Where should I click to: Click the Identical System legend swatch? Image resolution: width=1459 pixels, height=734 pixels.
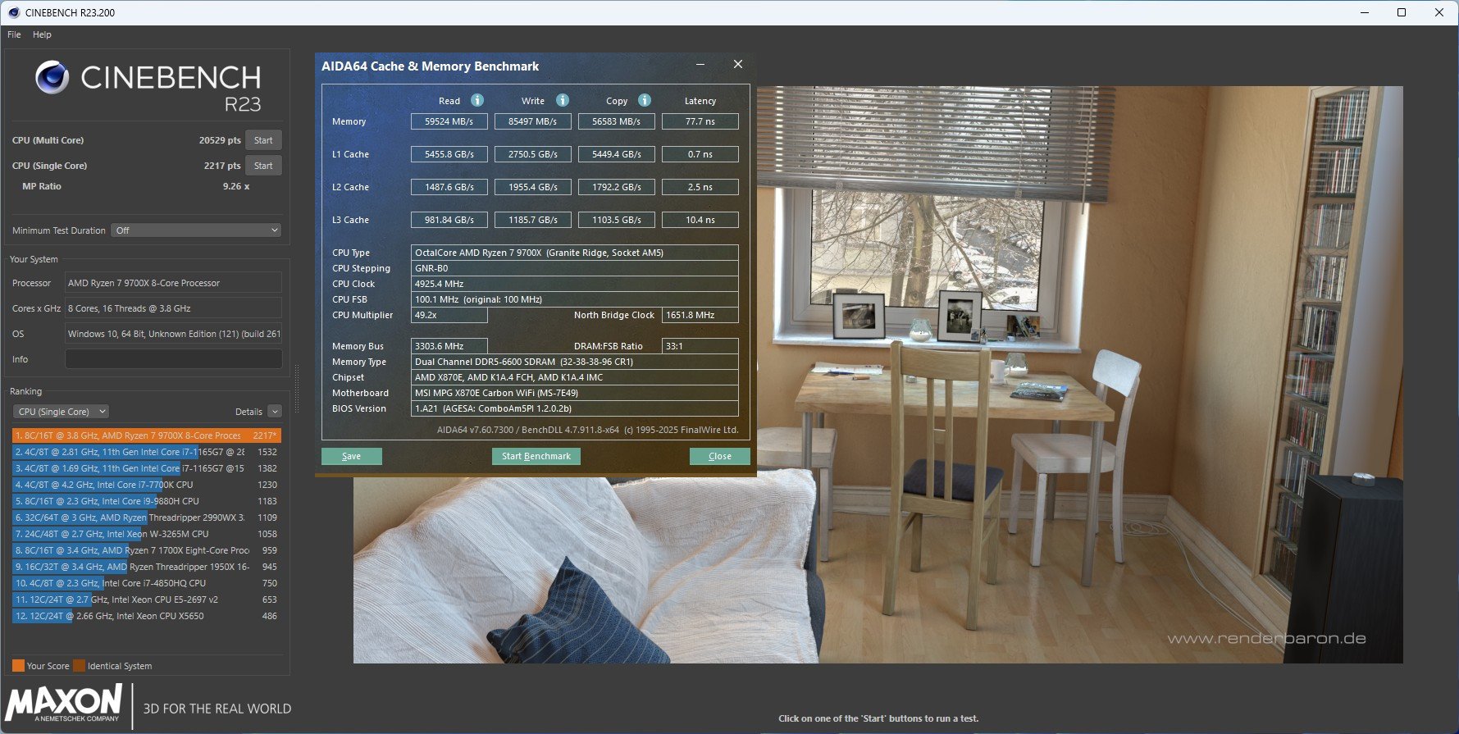79,666
